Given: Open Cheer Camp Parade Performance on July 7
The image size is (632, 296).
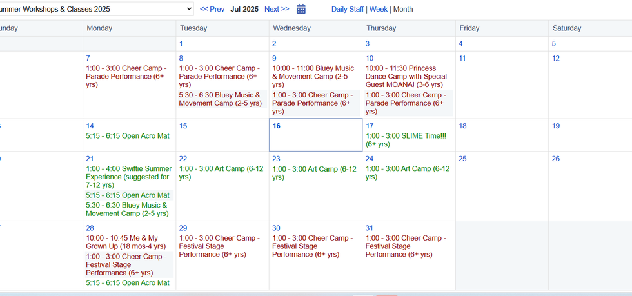Looking at the screenshot, I should coord(126,77).
